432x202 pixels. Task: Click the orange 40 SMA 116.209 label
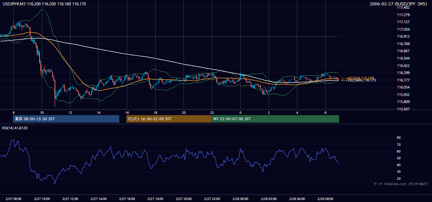(x=358, y=78)
